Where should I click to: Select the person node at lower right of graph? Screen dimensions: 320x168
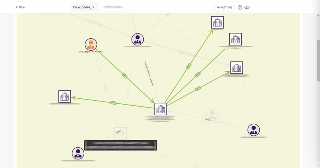pyautogui.click(x=253, y=130)
